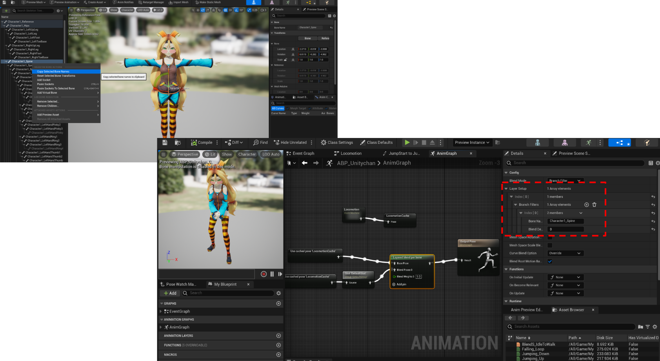
Task: Click the Lit view mode button in blueprint viewport
Action: click(x=210, y=154)
